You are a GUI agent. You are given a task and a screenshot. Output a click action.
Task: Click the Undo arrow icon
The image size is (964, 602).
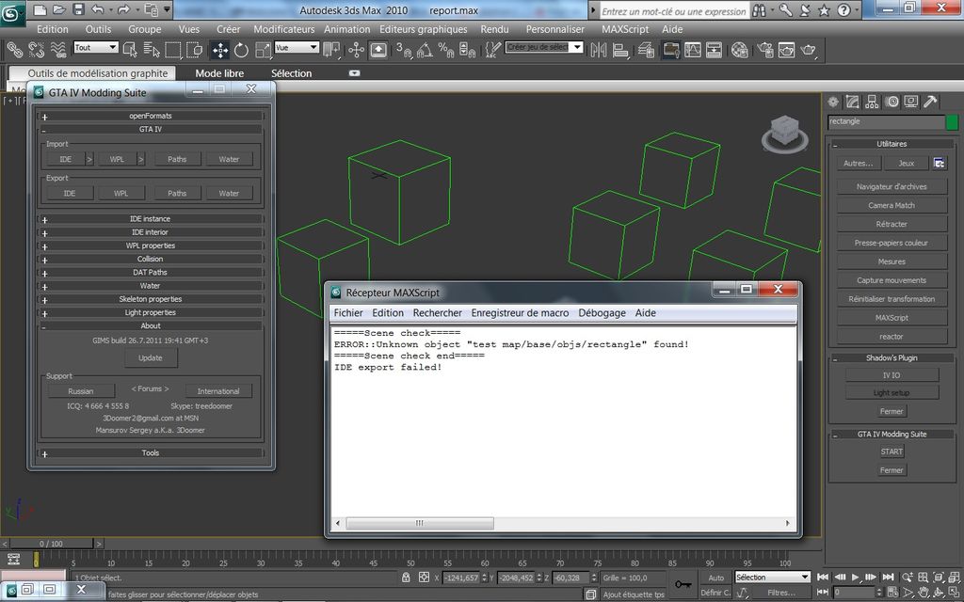click(x=97, y=9)
